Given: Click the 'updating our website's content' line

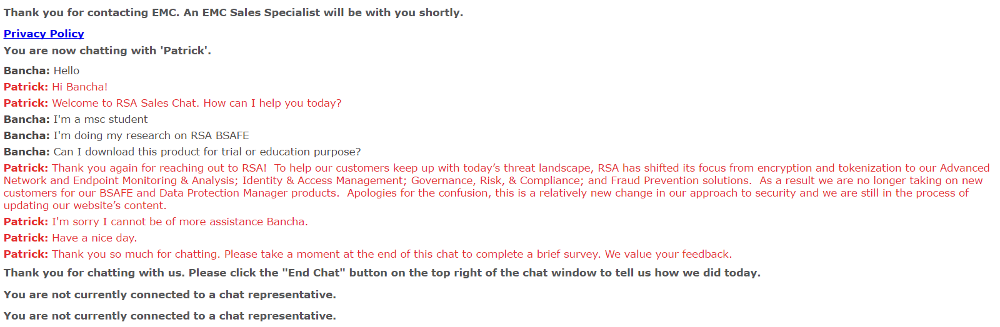Looking at the screenshot, I should [85, 205].
